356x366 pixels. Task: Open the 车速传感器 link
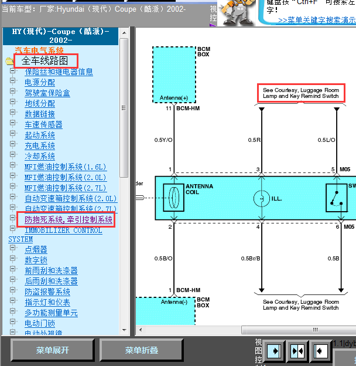click(43, 124)
